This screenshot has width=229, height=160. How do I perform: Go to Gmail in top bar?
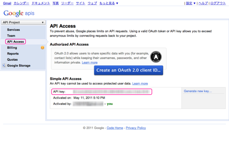pos(7,3)
